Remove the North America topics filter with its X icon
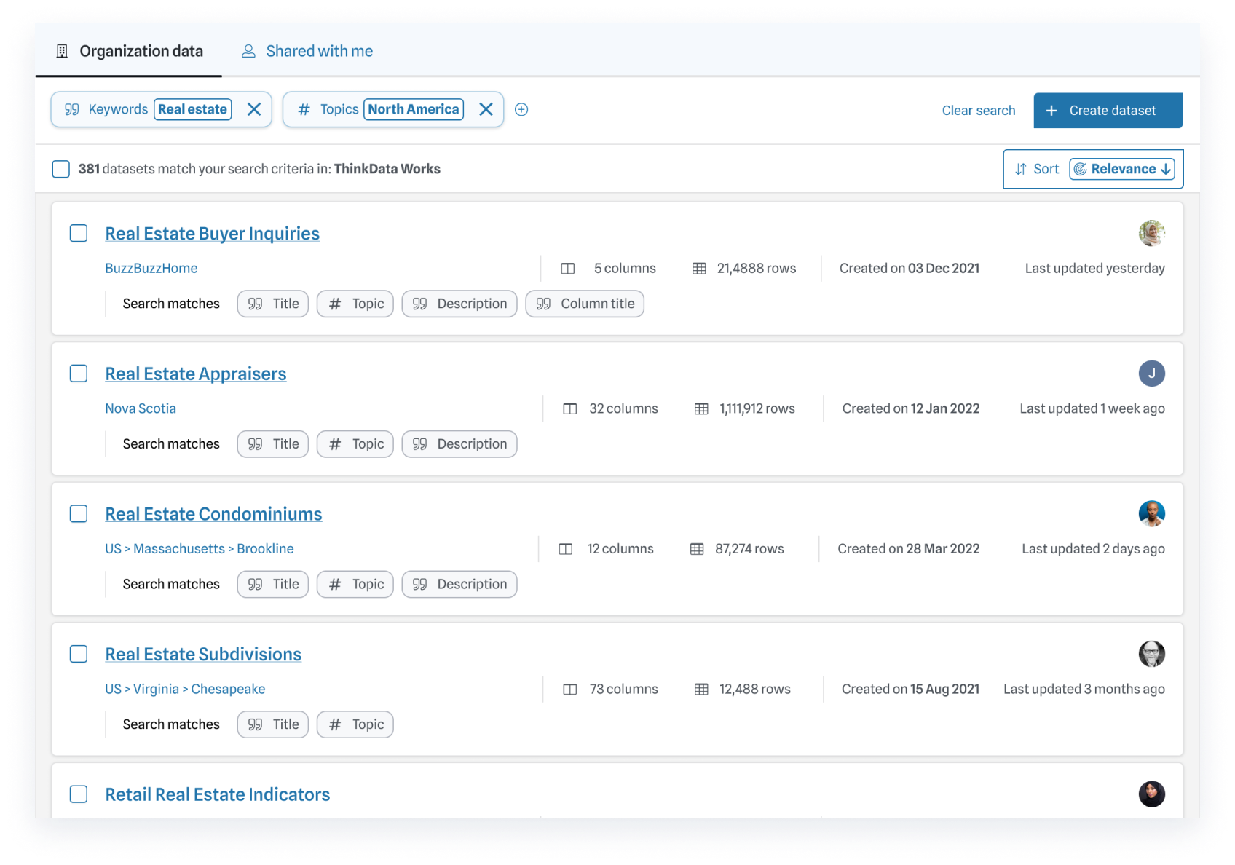 pyautogui.click(x=486, y=109)
